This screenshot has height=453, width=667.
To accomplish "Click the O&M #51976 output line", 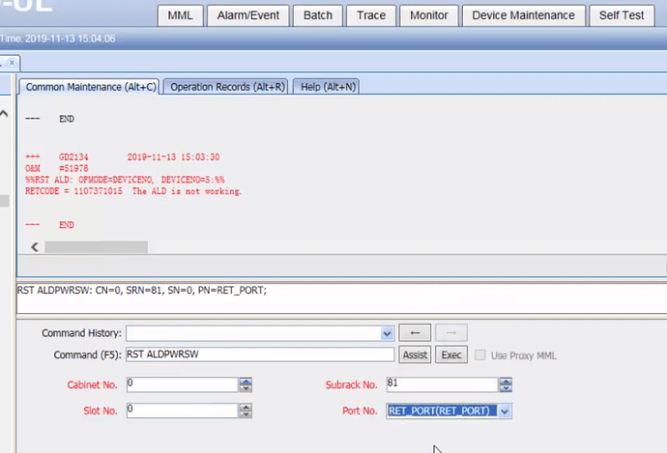I will tap(57, 168).
